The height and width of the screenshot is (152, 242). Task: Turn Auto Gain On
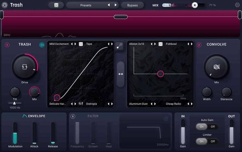tap(202, 126)
